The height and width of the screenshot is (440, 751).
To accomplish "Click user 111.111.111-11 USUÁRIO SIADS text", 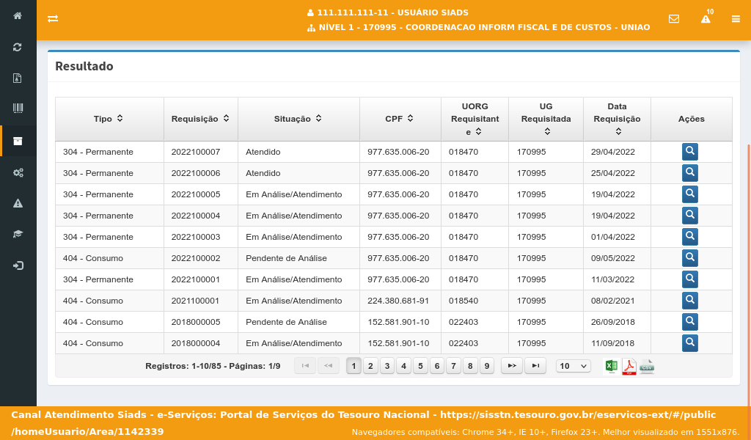I will [393, 12].
